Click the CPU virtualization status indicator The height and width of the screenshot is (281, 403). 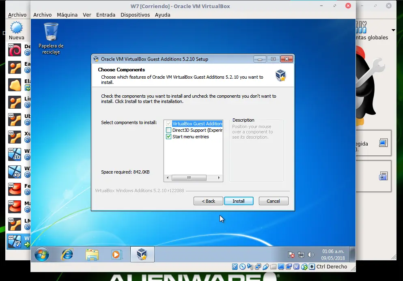coord(296,267)
